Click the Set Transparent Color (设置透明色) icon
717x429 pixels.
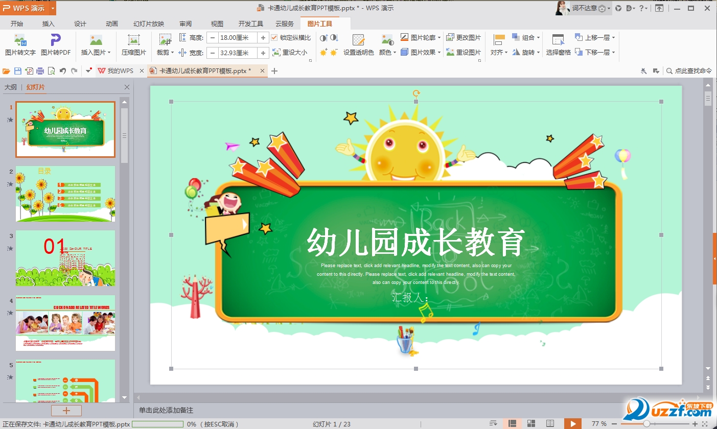(x=358, y=40)
